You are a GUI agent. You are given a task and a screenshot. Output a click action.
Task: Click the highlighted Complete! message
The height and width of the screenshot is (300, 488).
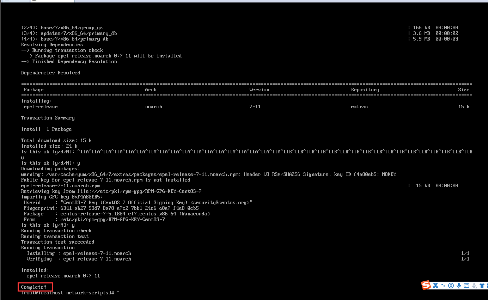pyautogui.click(x=34, y=287)
